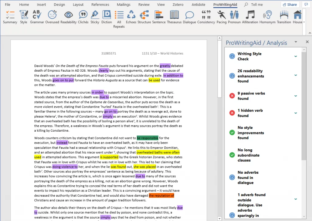Expand the 1 hidden verb found section

tap(296, 113)
